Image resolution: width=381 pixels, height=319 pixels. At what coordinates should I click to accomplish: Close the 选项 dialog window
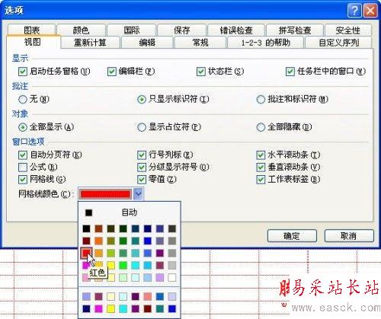(370, 11)
